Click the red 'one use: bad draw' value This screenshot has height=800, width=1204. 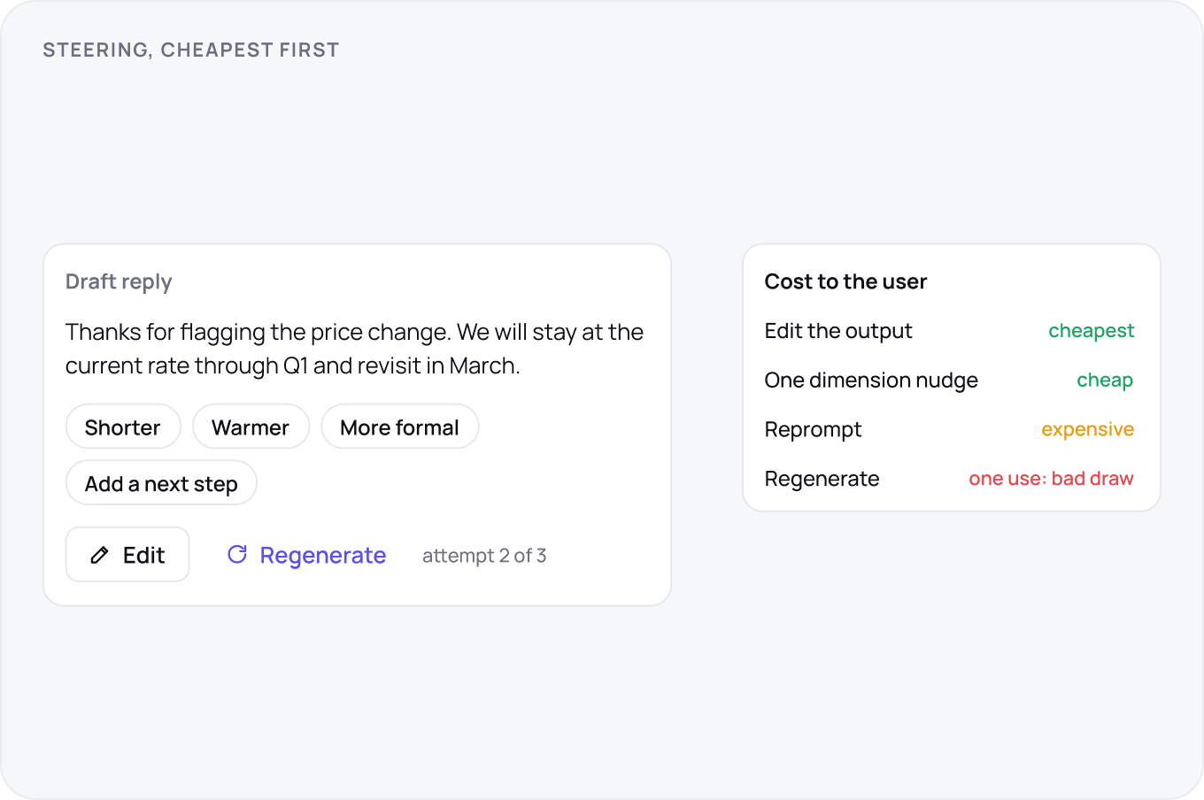(1051, 479)
